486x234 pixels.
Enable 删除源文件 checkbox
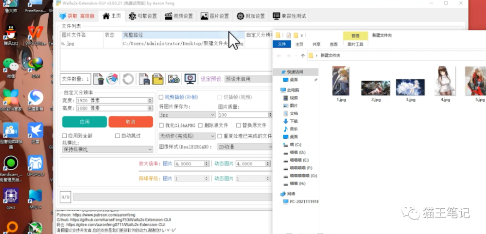pyautogui.click(x=200, y=126)
